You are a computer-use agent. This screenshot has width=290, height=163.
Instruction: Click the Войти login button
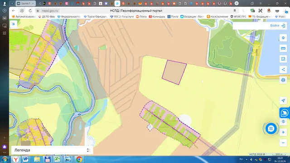coord(277,26)
